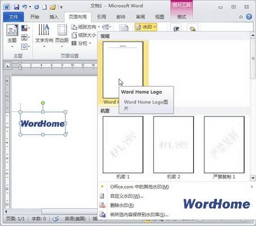Open the breaks icon dropdown
This screenshot has width=256, height=226.
coord(106,27)
